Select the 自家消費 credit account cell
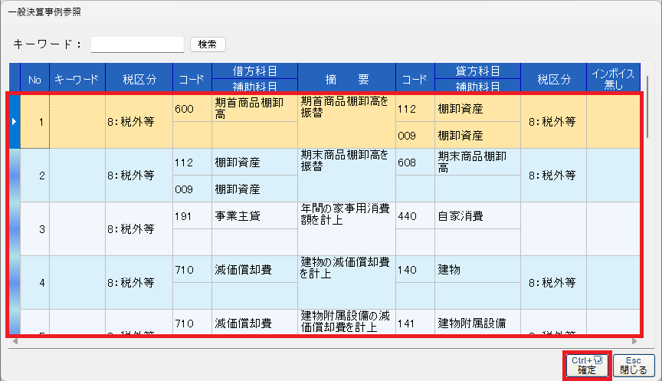The image size is (662, 381). [477, 216]
